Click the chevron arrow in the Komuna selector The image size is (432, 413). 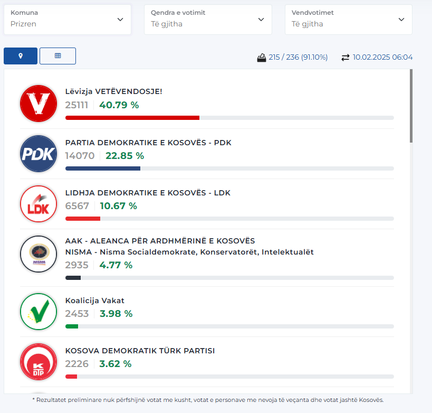point(120,20)
